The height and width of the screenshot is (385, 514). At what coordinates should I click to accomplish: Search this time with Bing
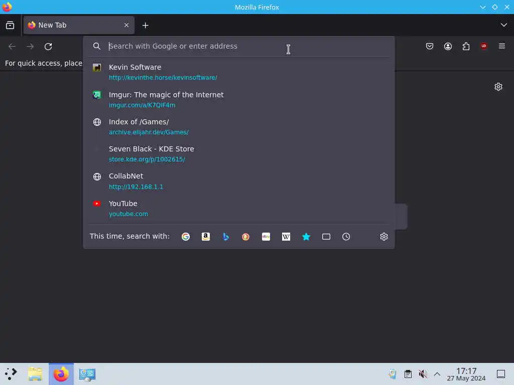[225, 237]
